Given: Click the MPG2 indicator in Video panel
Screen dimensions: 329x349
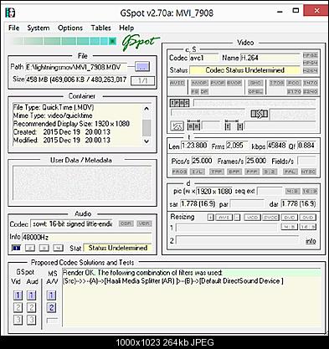Looking at the screenshot, I should (310, 55).
